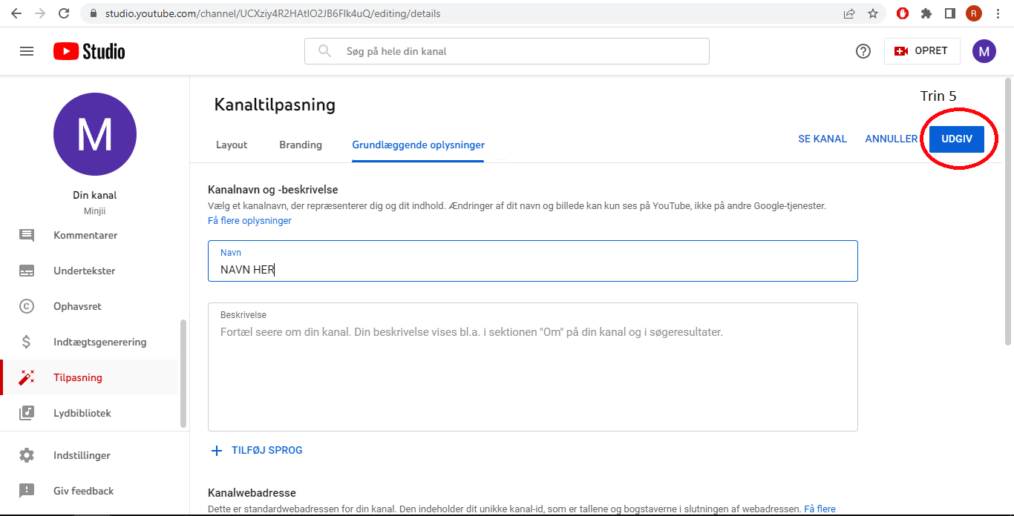Open the Lydbibliotek audio library
Screen dimensions: 1014x516
pos(82,413)
